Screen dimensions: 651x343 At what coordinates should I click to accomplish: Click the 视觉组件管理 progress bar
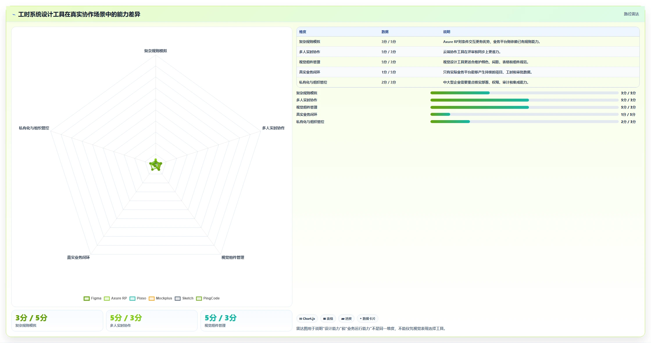pyautogui.click(x=524, y=107)
